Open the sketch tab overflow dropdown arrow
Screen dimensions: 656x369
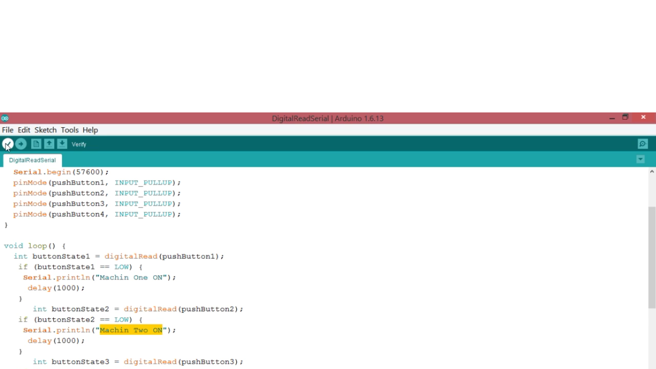coord(640,159)
